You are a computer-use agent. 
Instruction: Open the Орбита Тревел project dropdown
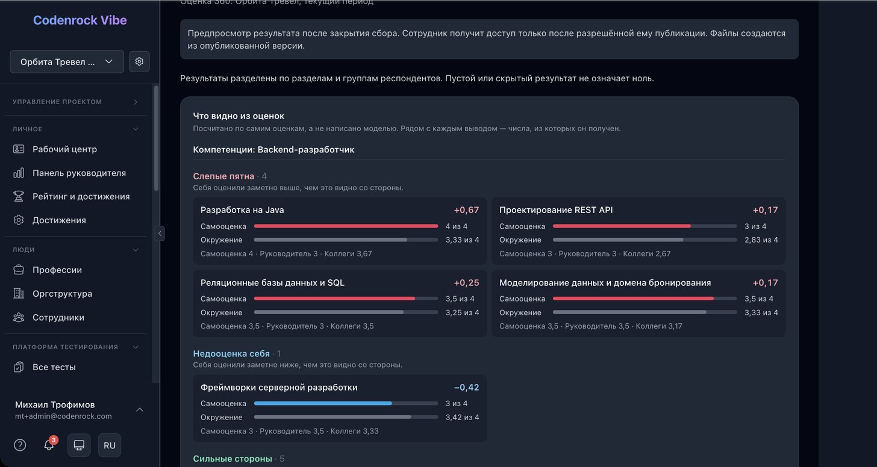67,61
